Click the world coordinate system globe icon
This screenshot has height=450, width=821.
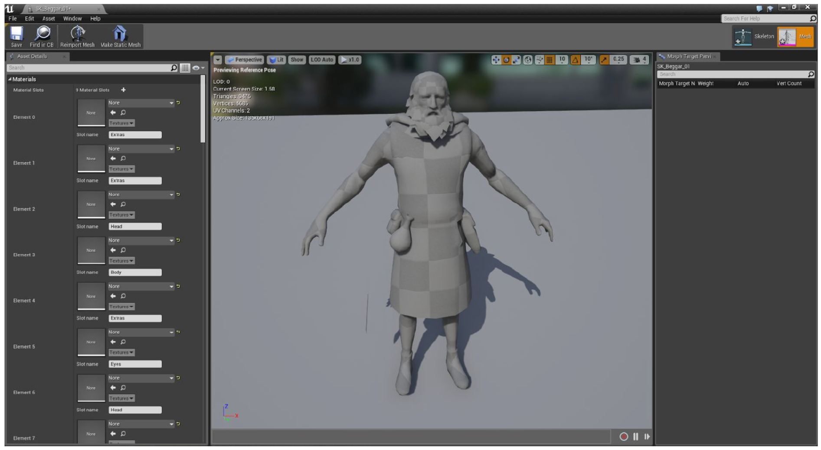pos(527,60)
